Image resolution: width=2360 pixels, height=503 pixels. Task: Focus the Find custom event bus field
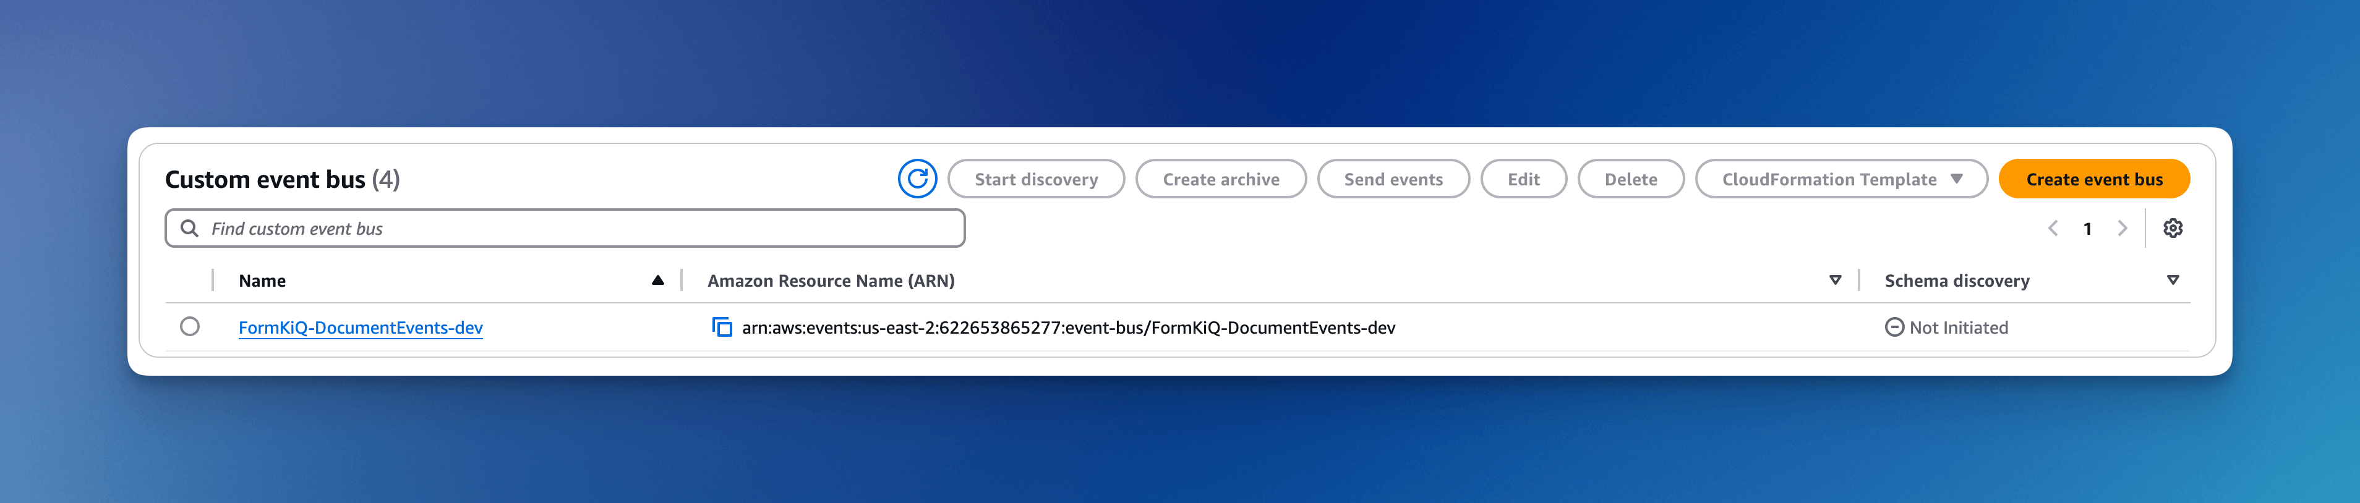565,228
